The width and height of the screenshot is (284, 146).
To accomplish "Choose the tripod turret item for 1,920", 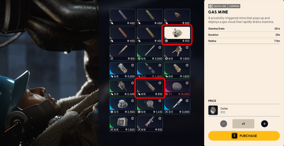I will [177, 53].
